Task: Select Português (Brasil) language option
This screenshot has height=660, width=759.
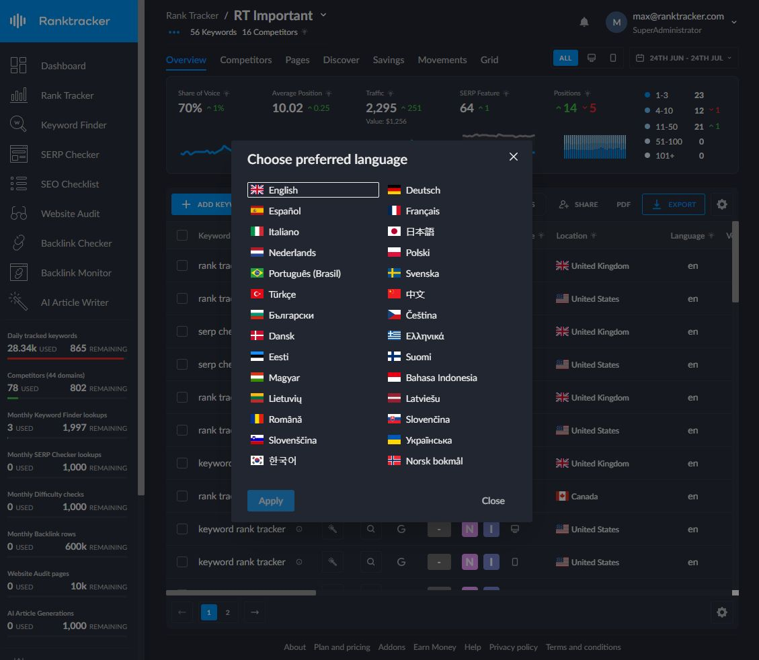Action: click(296, 274)
